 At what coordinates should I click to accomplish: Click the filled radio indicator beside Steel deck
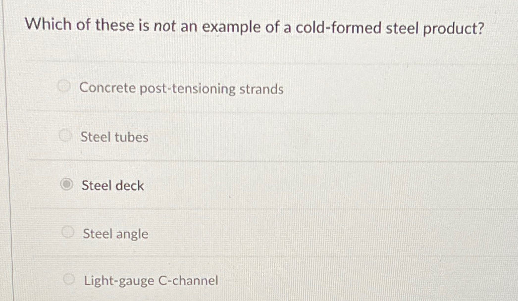66,184
